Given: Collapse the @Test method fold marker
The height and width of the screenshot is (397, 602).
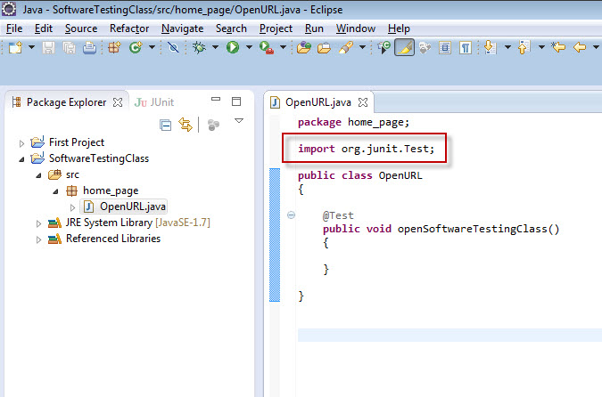Looking at the screenshot, I should click(x=291, y=215).
